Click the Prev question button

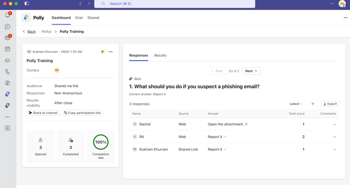click(217, 71)
